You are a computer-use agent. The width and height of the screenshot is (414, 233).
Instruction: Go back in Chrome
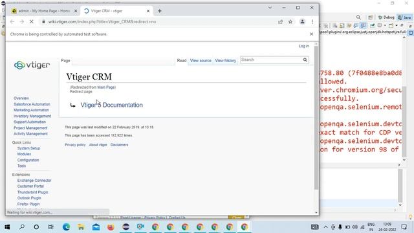tap(12, 21)
